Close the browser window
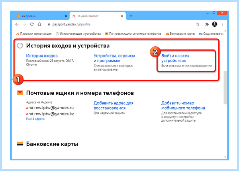239x171 pixels. [222, 13]
